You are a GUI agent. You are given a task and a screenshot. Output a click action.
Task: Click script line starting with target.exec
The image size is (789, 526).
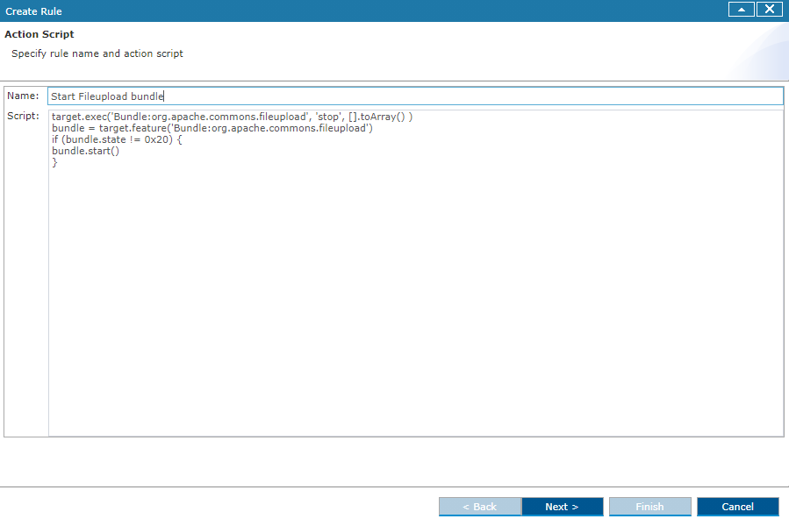click(232, 117)
